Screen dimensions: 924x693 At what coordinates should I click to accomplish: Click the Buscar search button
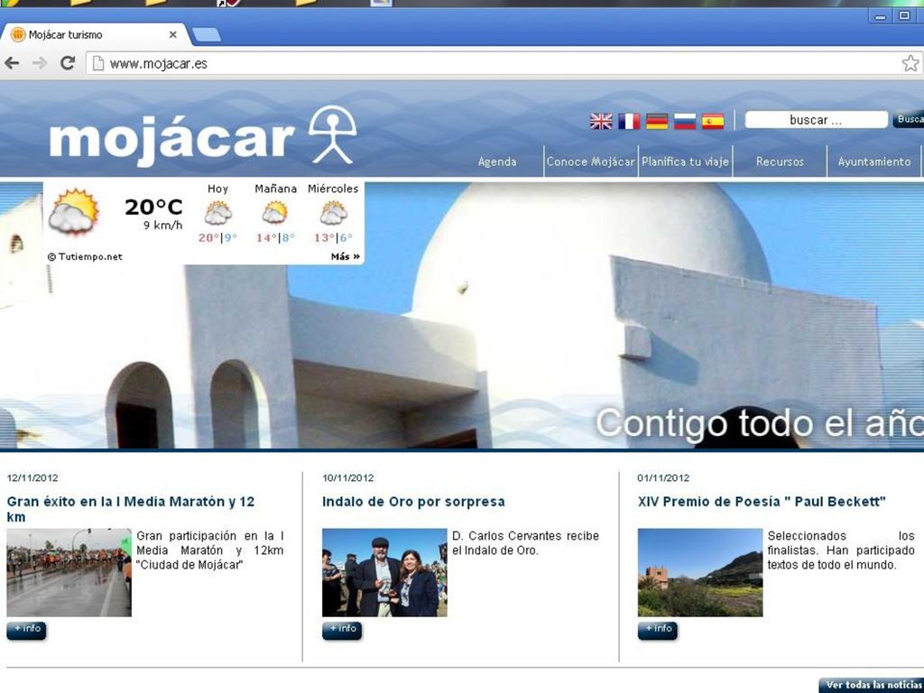coord(908,119)
